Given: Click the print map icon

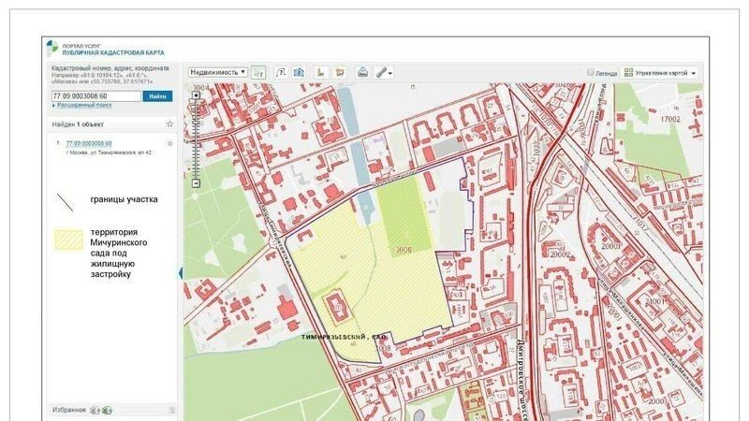Looking at the screenshot, I should pyautogui.click(x=362, y=72).
